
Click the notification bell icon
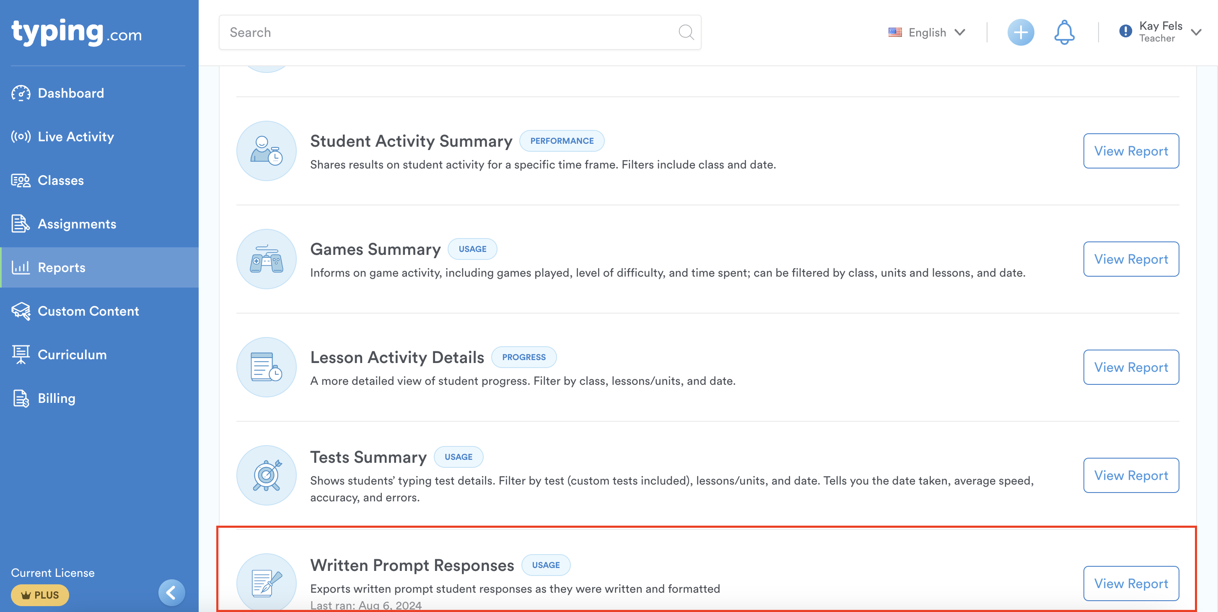click(x=1064, y=32)
